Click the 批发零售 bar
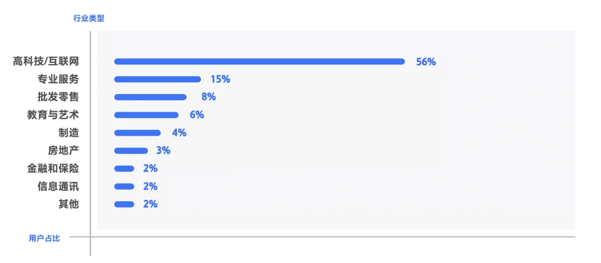Image resolution: width=601 pixels, height=263 pixels. pyautogui.click(x=150, y=97)
